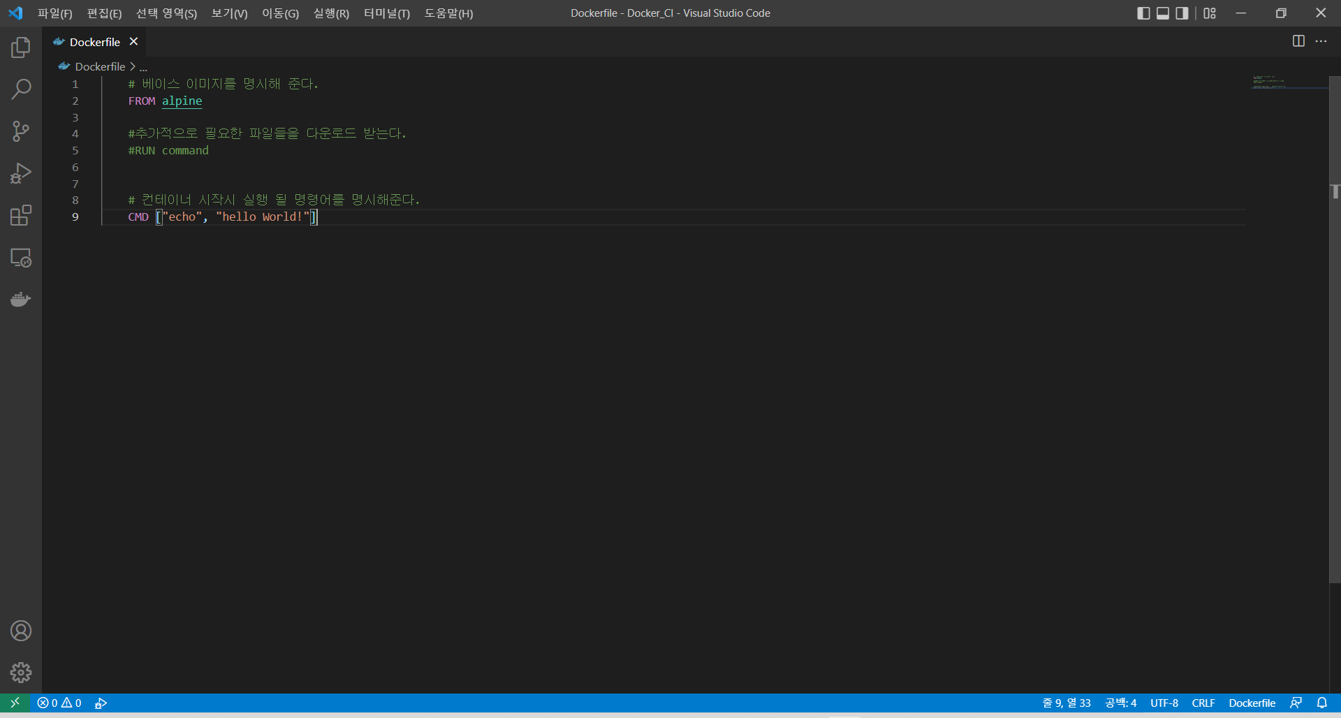Open the Source Control view
Screen dimensions: 1341x718
[21, 131]
